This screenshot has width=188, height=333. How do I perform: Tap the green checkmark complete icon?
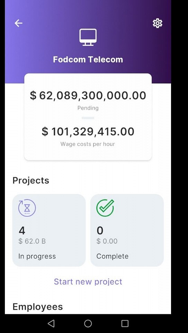(105, 208)
